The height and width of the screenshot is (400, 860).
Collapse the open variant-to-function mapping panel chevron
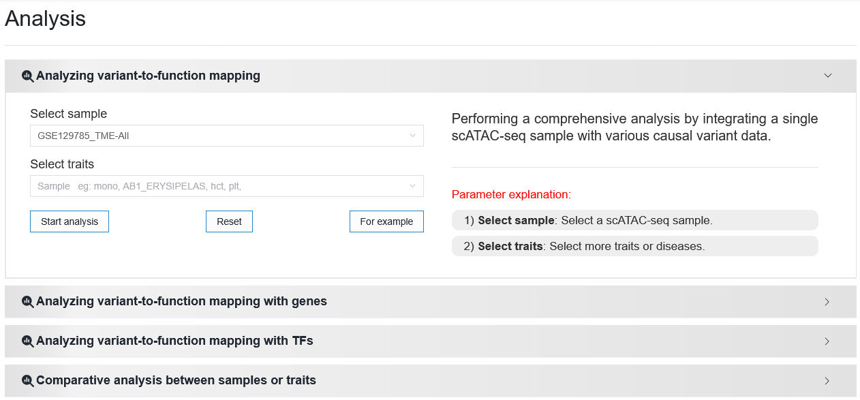[x=828, y=76]
